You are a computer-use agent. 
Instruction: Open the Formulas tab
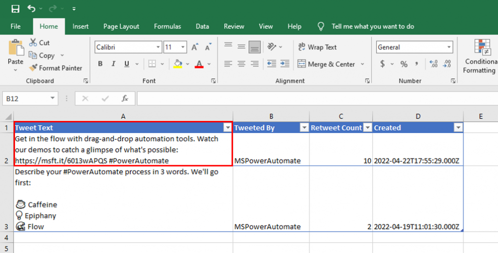click(x=167, y=26)
